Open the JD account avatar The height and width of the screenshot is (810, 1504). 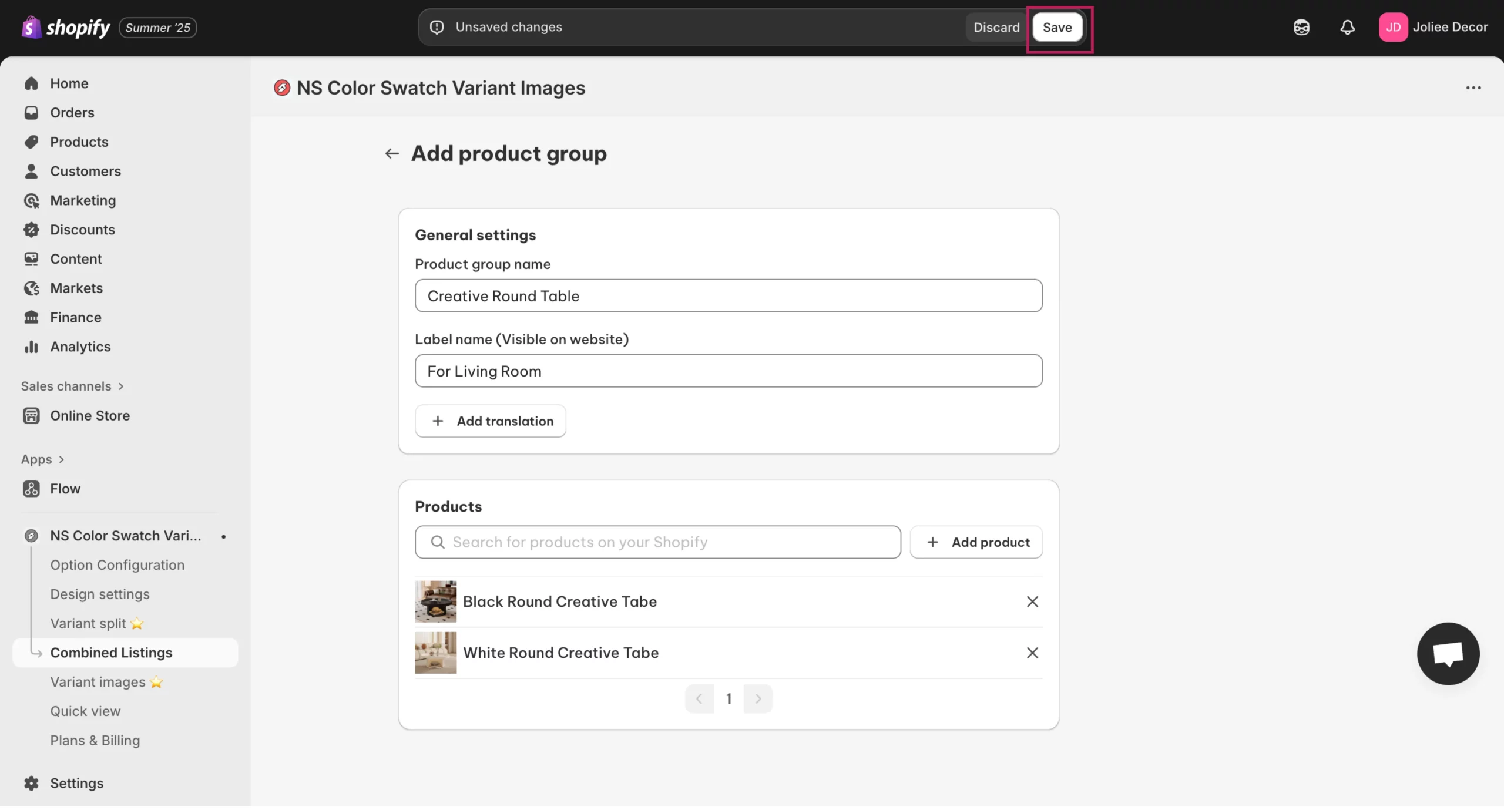1393,27
